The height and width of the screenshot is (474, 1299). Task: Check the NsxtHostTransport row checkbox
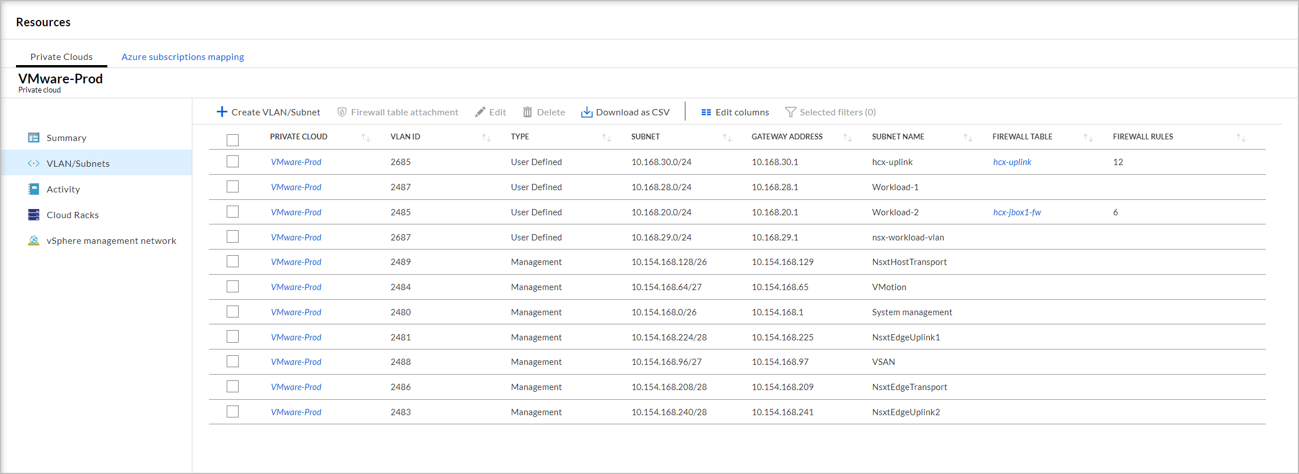tap(232, 262)
